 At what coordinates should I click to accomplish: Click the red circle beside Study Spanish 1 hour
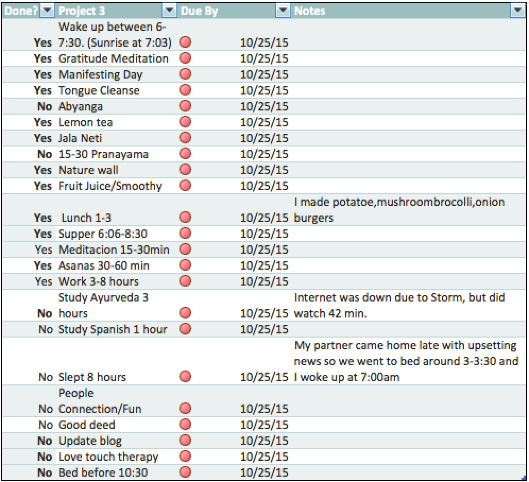point(185,329)
